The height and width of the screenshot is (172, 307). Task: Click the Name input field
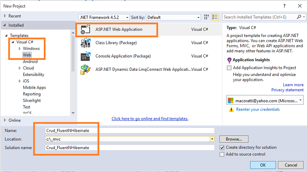pyautogui.click(x=130, y=131)
